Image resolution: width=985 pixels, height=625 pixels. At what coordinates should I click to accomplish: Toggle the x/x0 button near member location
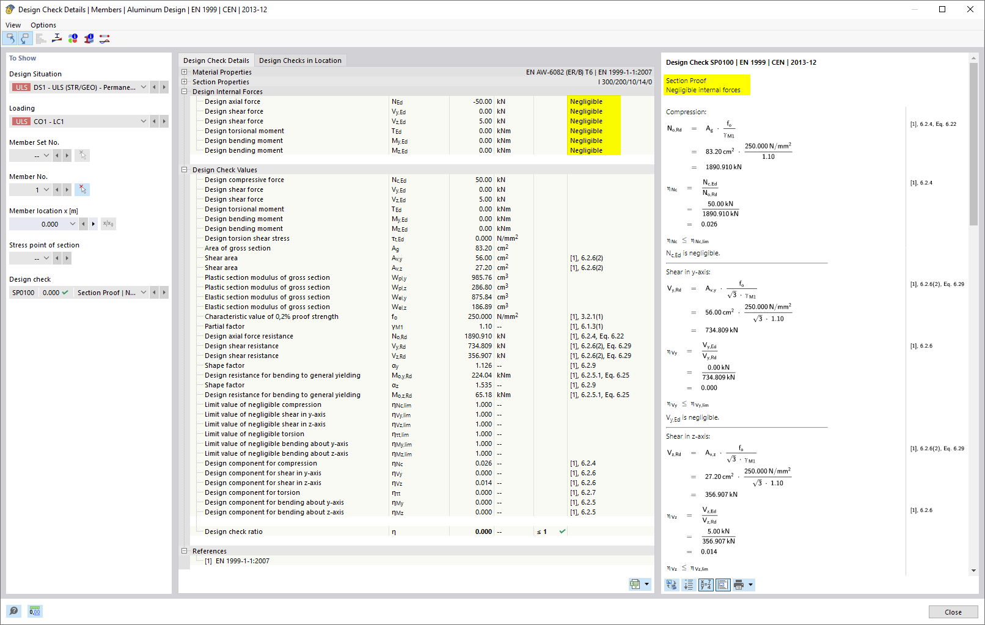pos(108,224)
